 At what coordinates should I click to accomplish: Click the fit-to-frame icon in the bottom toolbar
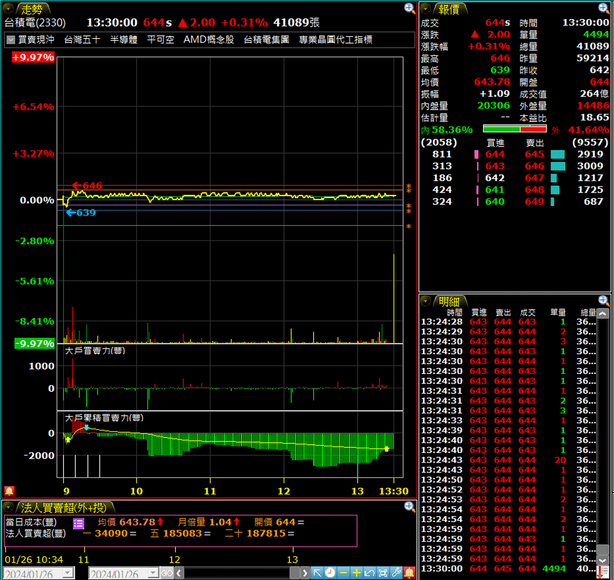pos(383,573)
